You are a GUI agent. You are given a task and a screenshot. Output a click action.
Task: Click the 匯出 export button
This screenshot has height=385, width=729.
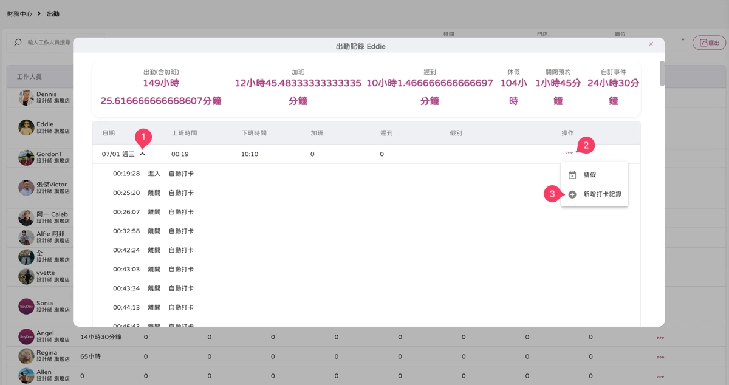pyautogui.click(x=709, y=43)
